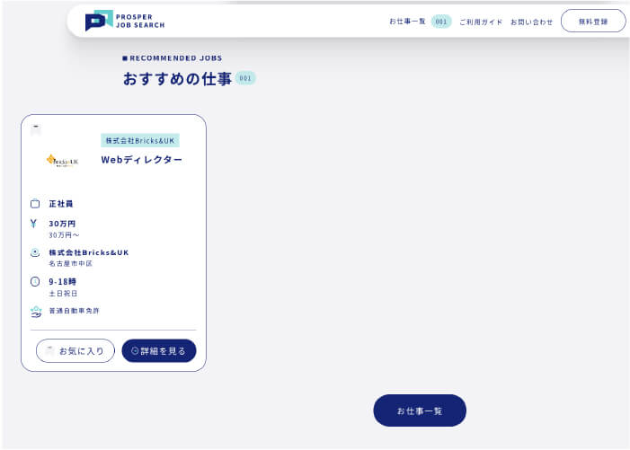Open お問い合わせ in the header navigation
The height and width of the screenshot is (450, 630).
click(531, 22)
